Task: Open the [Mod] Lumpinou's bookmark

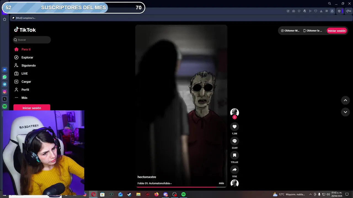Action: coord(24,18)
